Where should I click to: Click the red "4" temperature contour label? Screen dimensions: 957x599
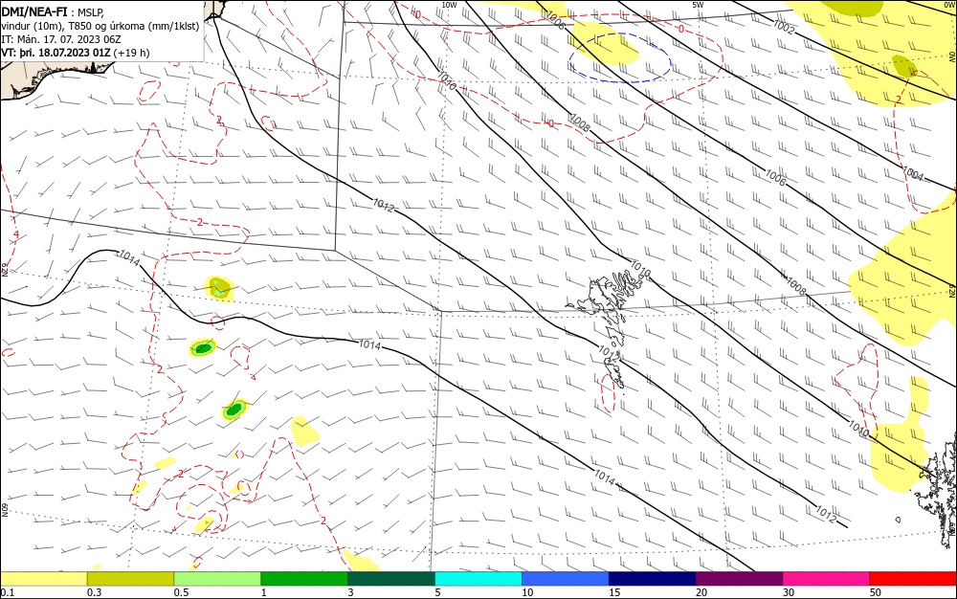(16, 234)
